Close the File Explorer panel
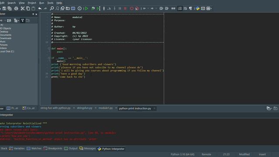The image size is (279, 157). pyautogui.click(x=37, y=14)
